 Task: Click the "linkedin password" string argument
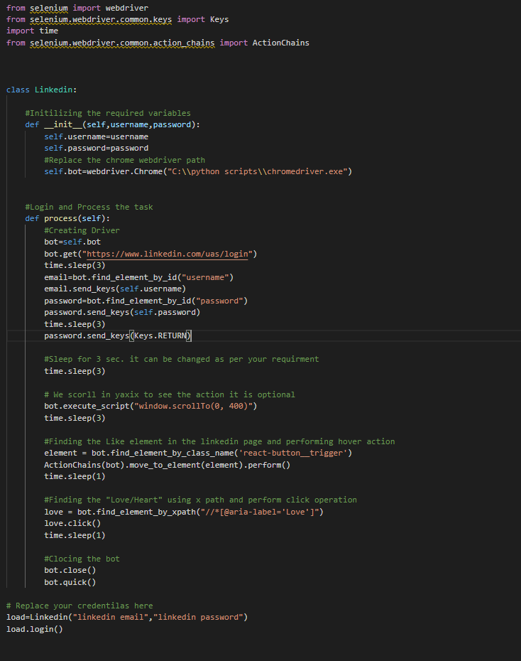(x=198, y=617)
